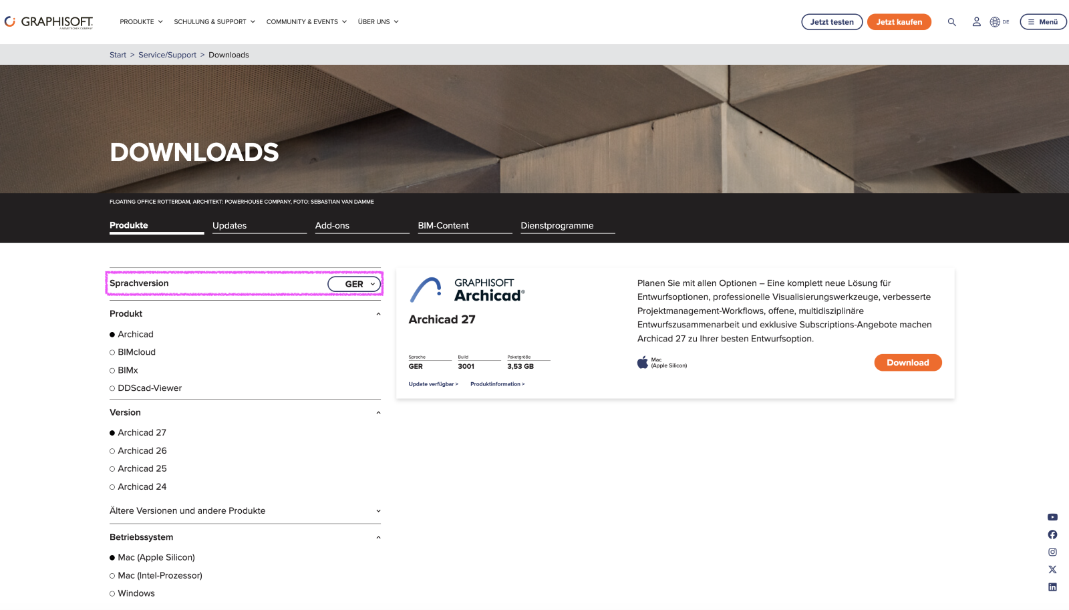This screenshot has width=1069, height=610.
Task: Click the Downloads breadcrumb text
Action: pyautogui.click(x=228, y=55)
